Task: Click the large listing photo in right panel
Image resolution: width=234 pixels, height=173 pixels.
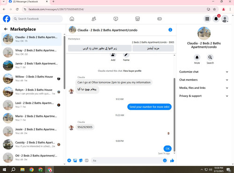Action: (204, 33)
